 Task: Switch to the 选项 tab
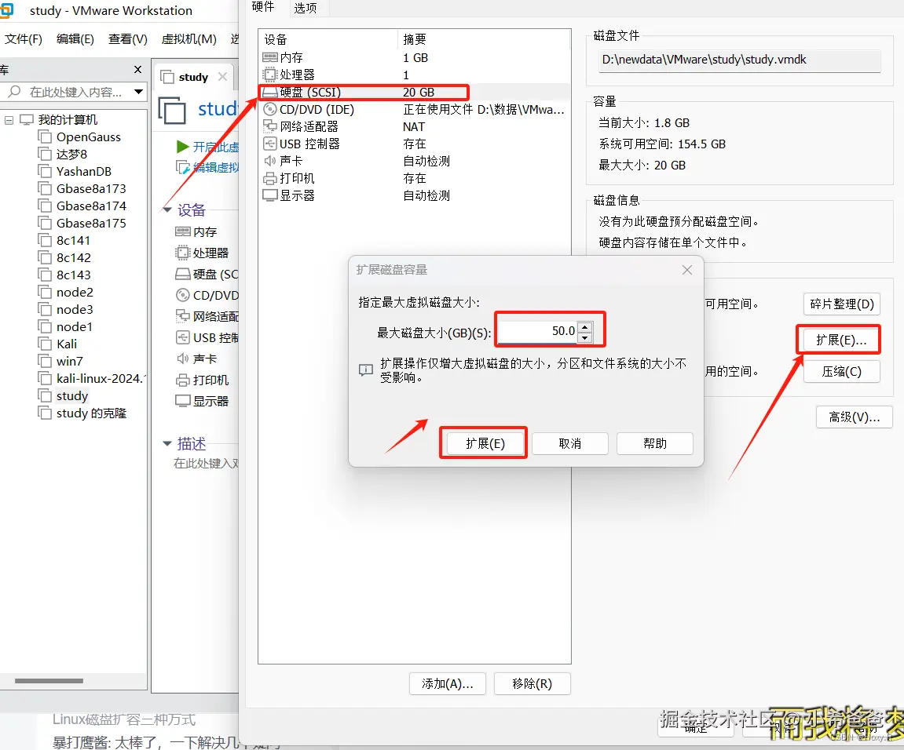tap(305, 9)
